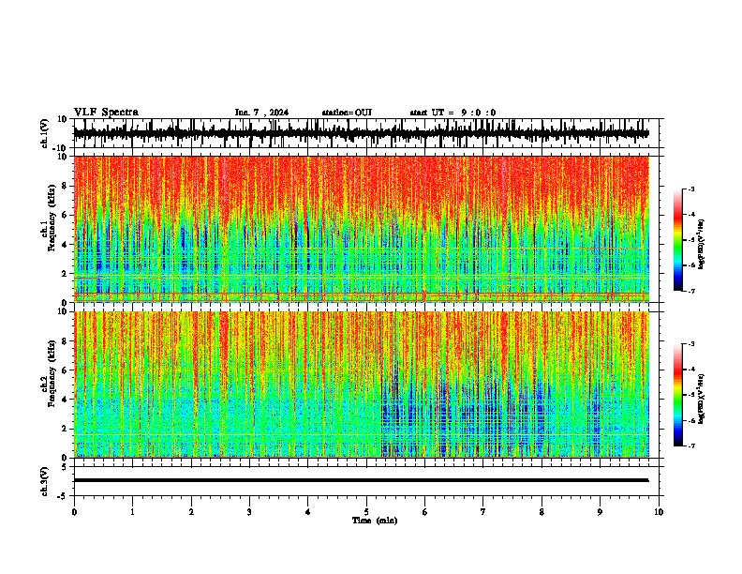Click the "-7" label on ch.2 color bar
Viewport: 742px width, 574px height.
691,446
